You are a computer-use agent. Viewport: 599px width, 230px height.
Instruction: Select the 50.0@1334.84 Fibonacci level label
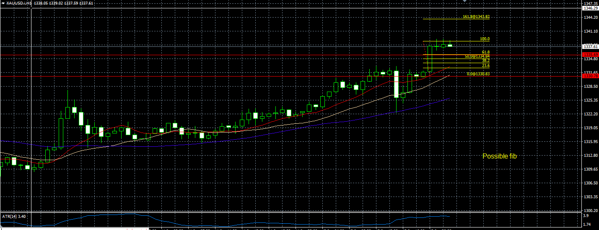coord(477,56)
